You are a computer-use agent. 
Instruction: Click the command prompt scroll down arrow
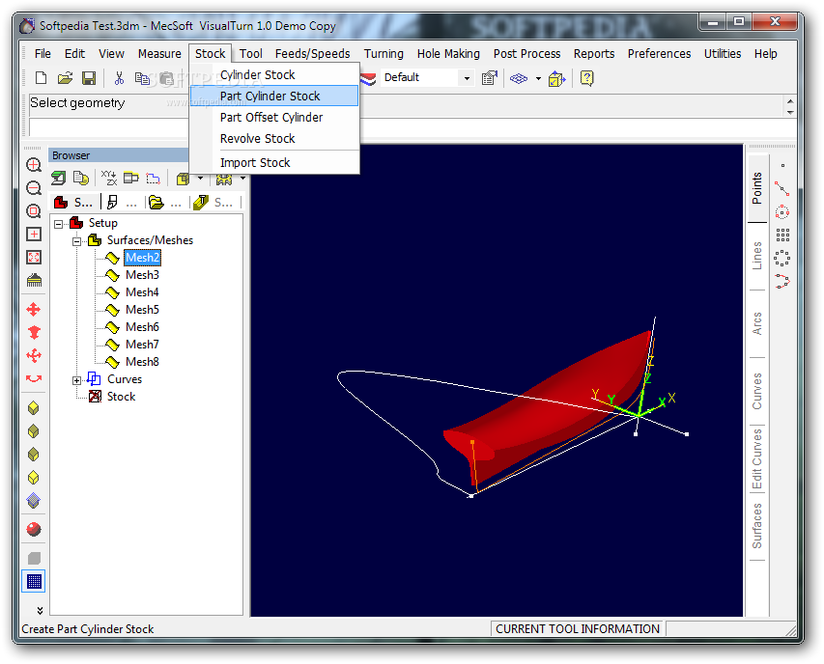click(790, 112)
